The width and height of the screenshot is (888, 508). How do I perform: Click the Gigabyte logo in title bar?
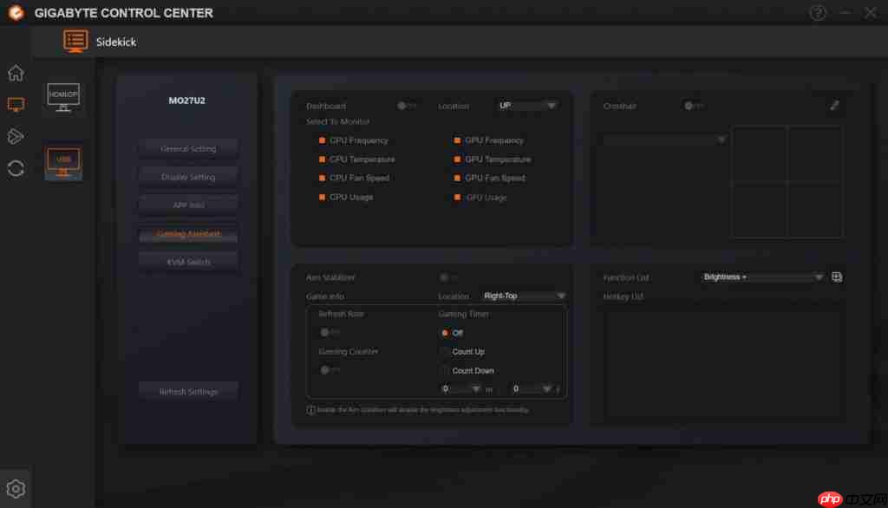coord(16,12)
